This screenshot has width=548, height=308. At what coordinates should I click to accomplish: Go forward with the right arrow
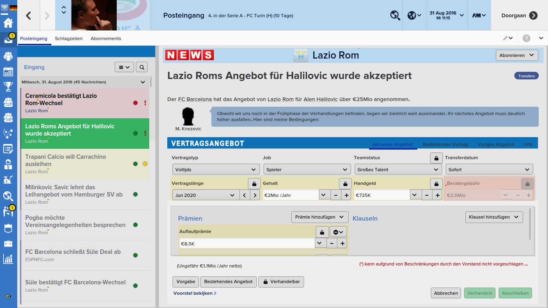[47, 15]
